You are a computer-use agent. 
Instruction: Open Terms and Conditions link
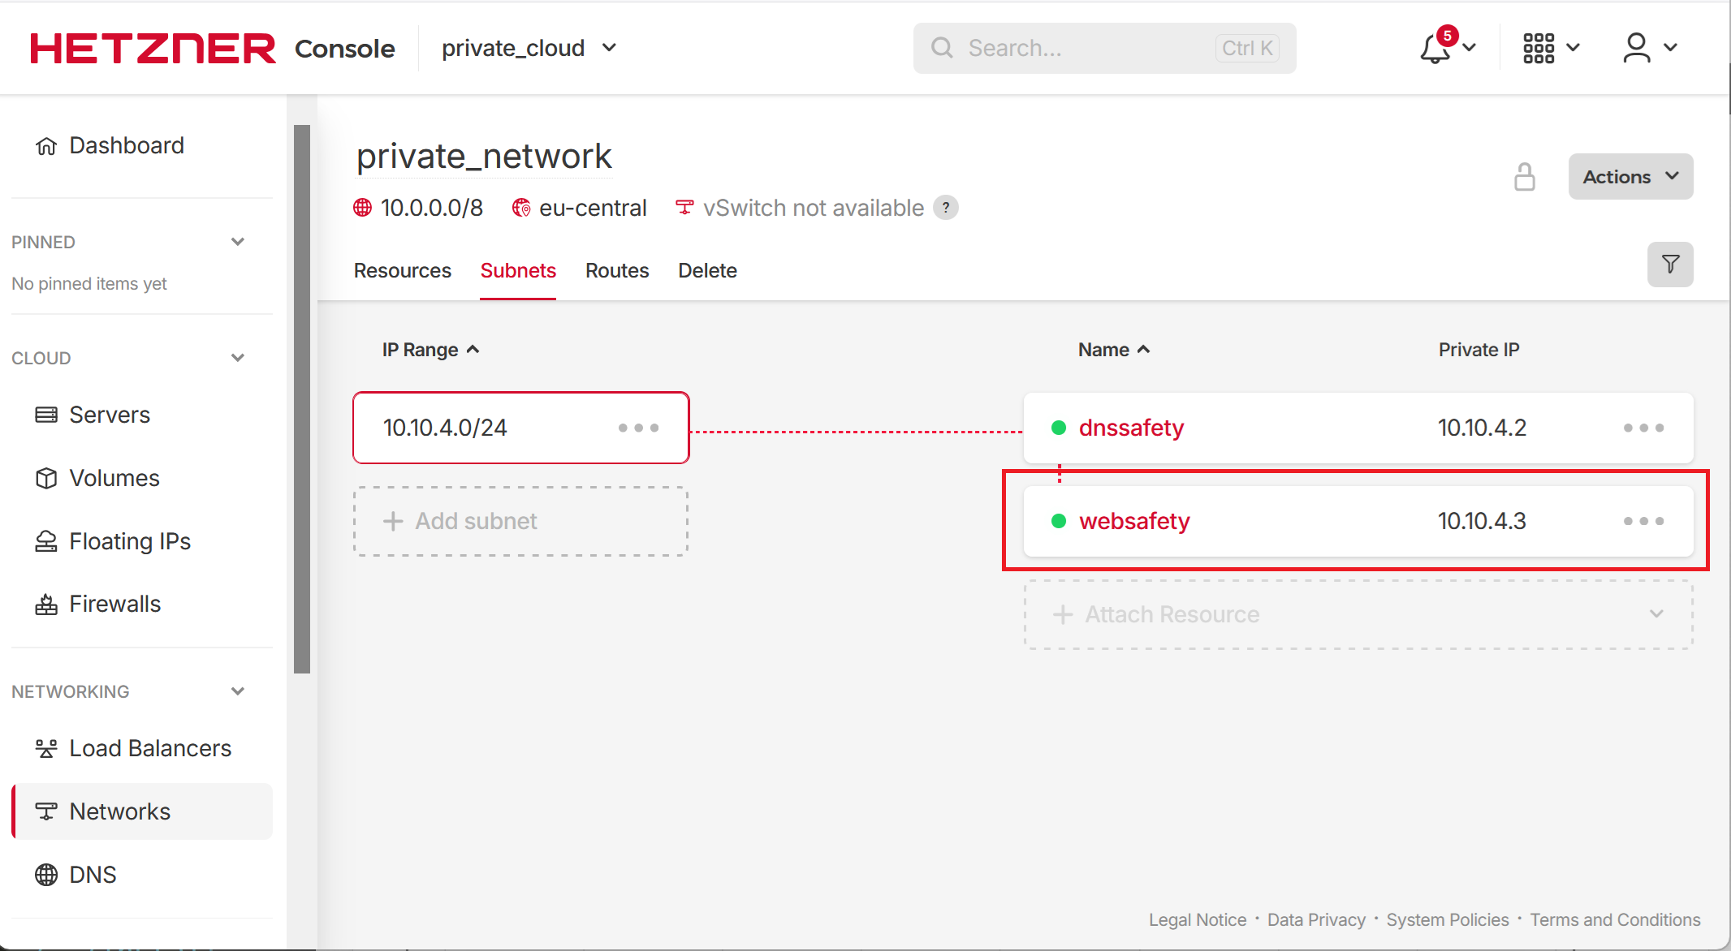click(1615, 919)
